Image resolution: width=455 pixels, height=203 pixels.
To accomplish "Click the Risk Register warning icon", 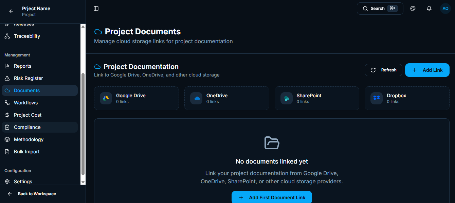I will (7, 78).
